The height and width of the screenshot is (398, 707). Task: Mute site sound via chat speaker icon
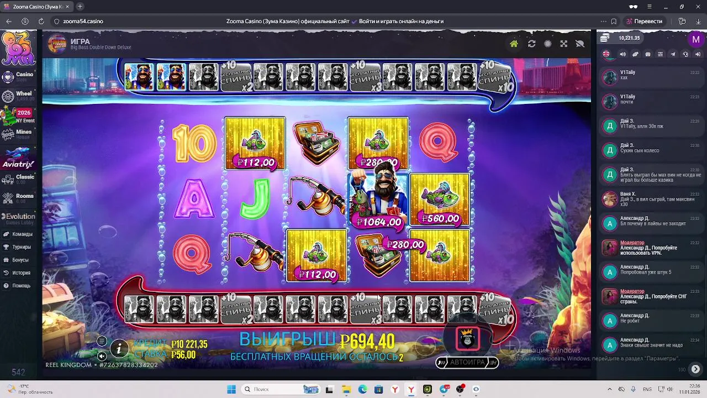622,54
